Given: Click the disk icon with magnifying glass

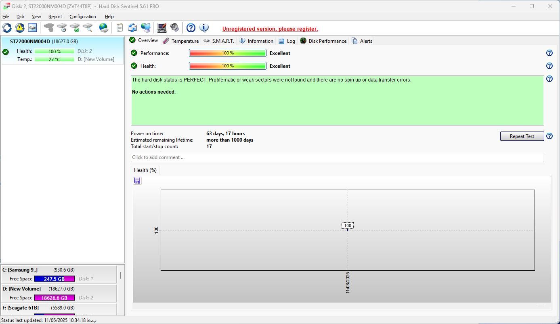Looking at the screenshot, I should tap(88, 28).
